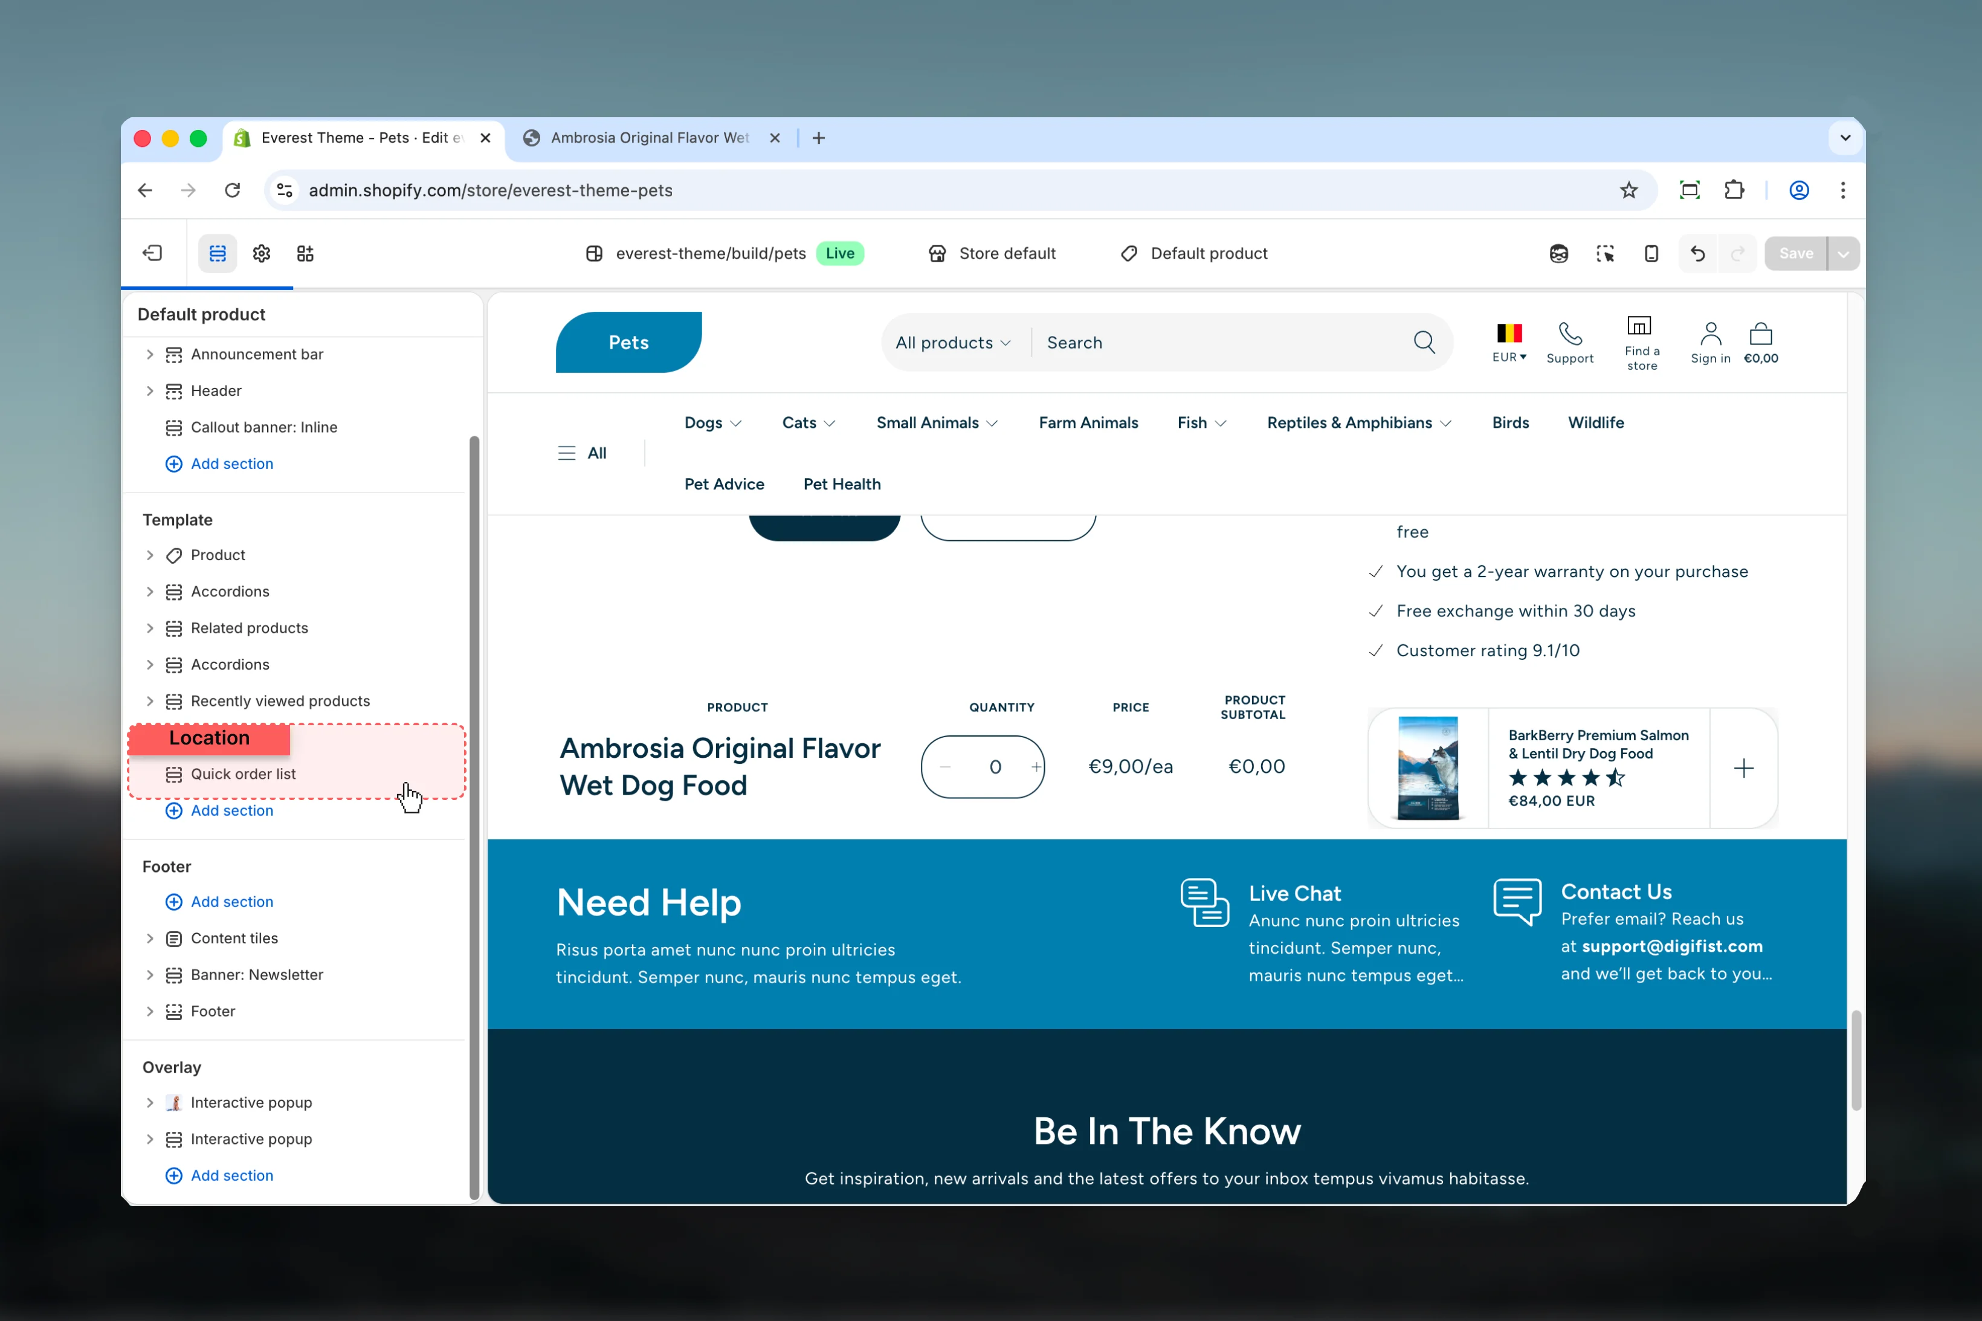Click Add section under Footer
This screenshot has width=1982, height=1321.
click(219, 902)
